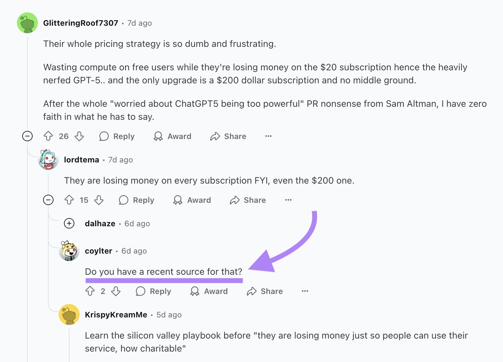Upvote GlitteringRoof7307's comment
Viewport: 503px width, 362px height.
click(49, 136)
